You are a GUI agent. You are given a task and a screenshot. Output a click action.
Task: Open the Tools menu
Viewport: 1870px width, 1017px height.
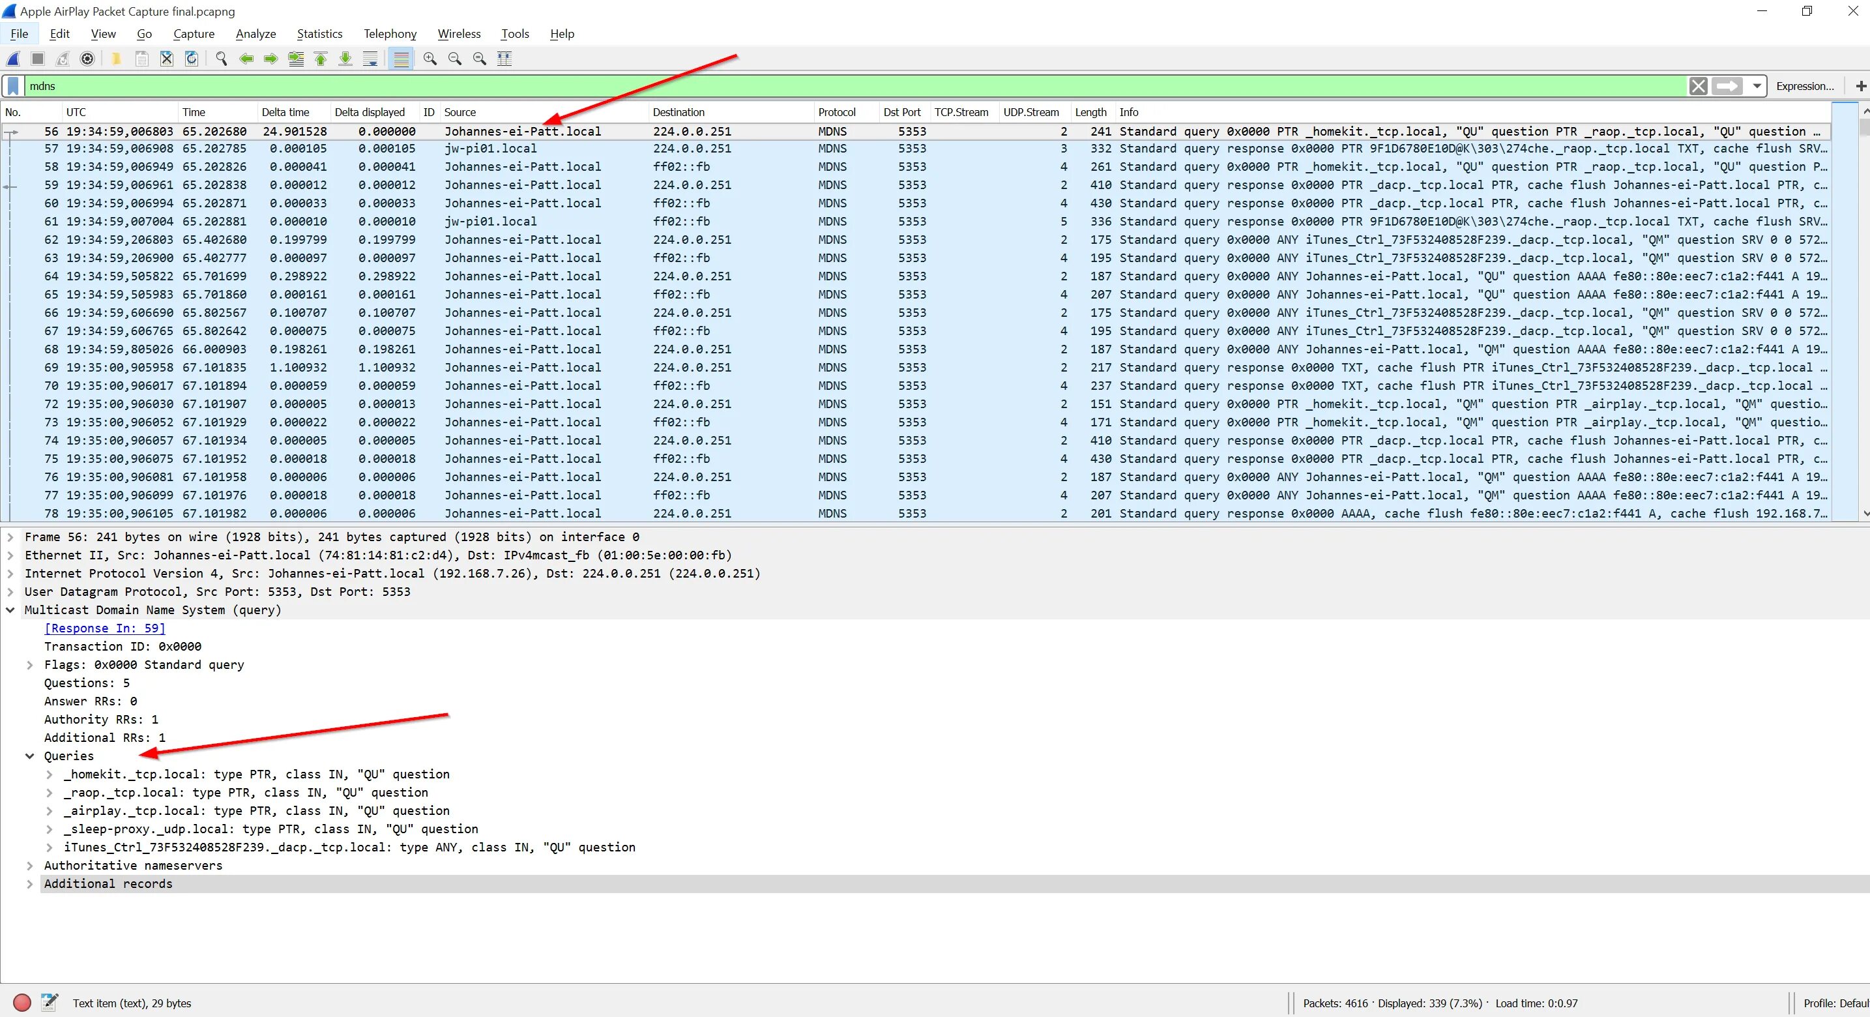(515, 33)
